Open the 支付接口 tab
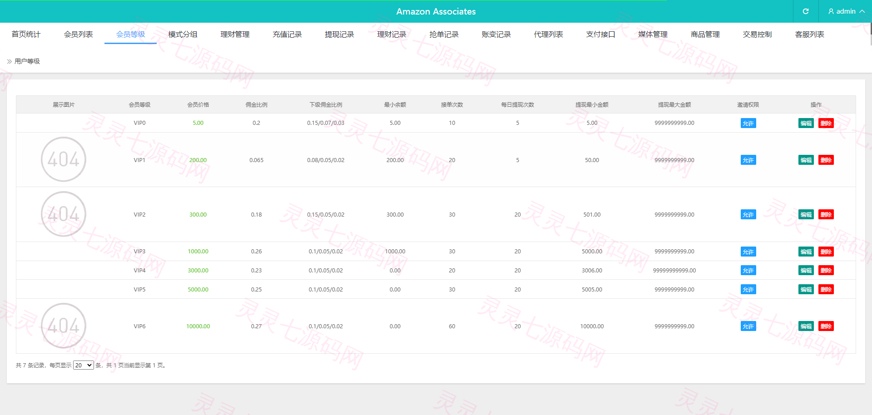 [x=600, y=35]
